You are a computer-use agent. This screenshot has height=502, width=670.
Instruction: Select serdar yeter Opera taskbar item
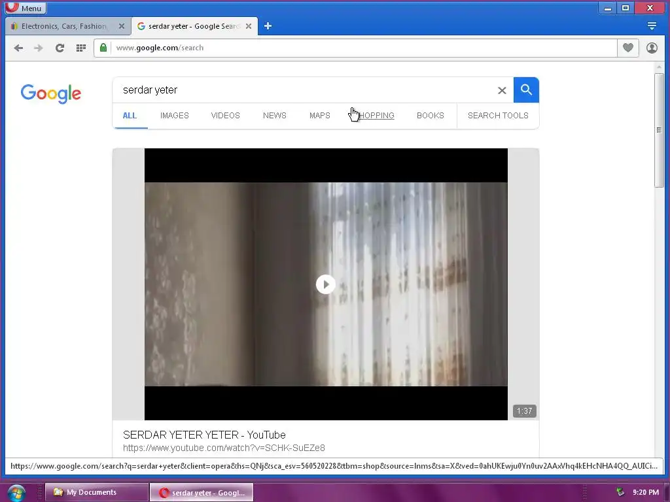(202, 493)
